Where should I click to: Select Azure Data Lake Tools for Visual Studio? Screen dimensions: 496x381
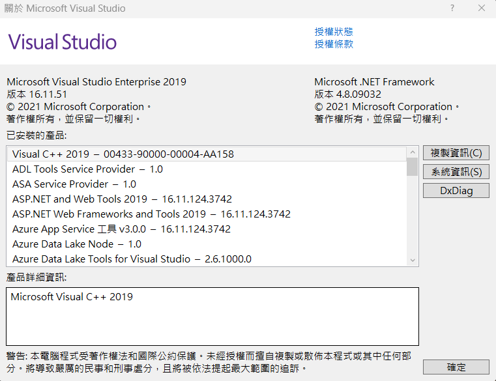(132, 259)
